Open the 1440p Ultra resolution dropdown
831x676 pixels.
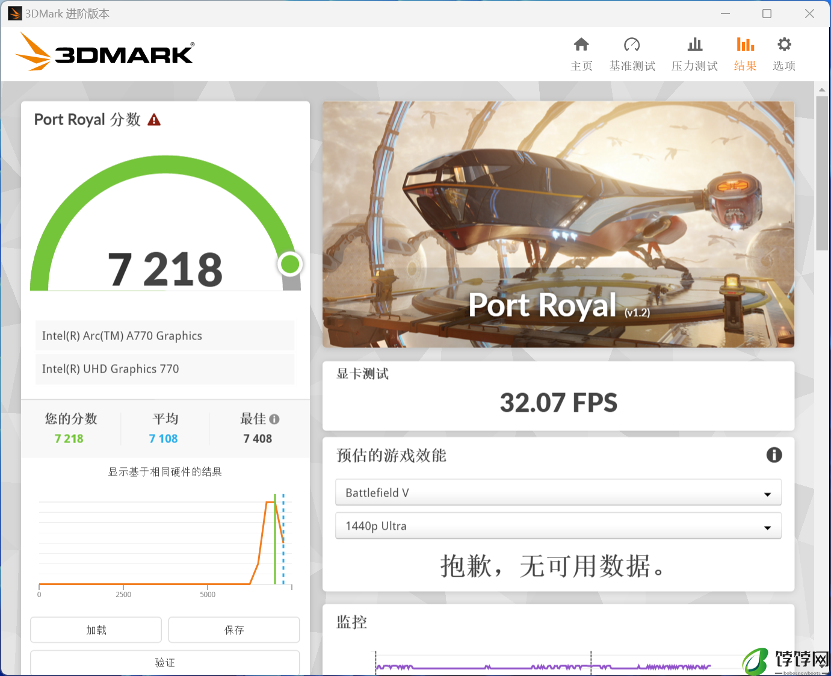click(x=558, y=526)
